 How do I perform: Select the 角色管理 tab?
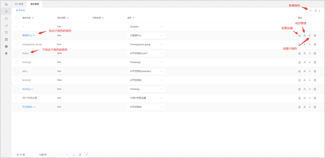[x=35, y=4]
